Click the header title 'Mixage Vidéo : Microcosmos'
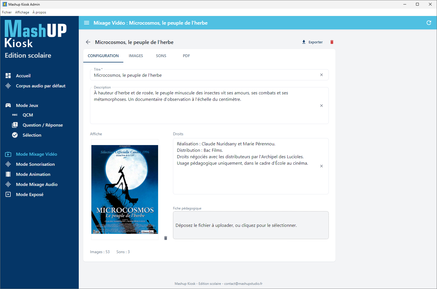This screenshot has height=289, width=437. pyautogui.click(x=151, y=23)
